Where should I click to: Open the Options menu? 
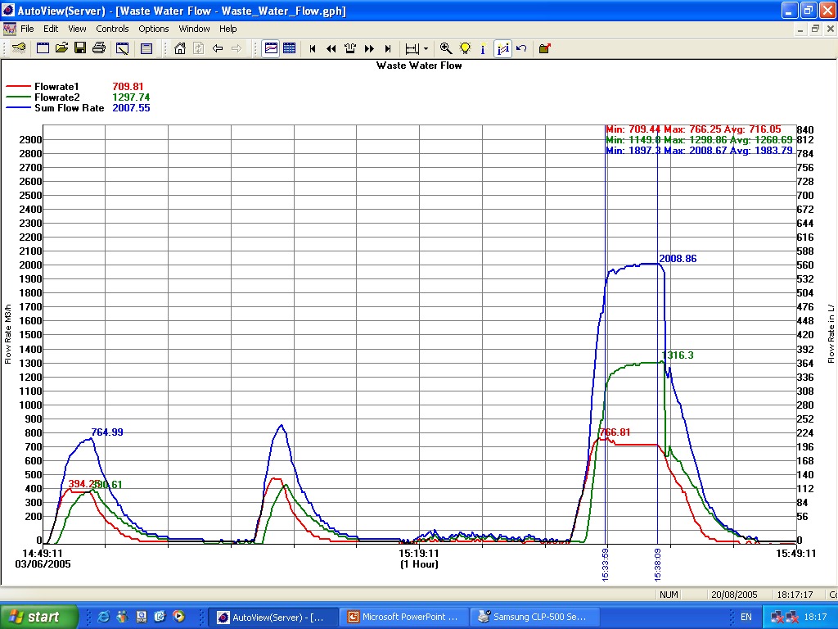pos(153,29)
